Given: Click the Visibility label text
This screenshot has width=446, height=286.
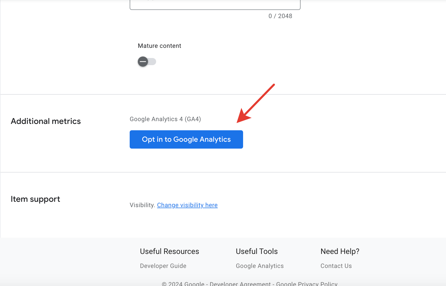Looking at the screenshot, I should [142, 205].
